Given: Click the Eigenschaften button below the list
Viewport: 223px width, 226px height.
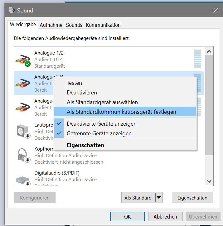Looking at the screenshot, I should pyautogui.click(x=192, y=198).
